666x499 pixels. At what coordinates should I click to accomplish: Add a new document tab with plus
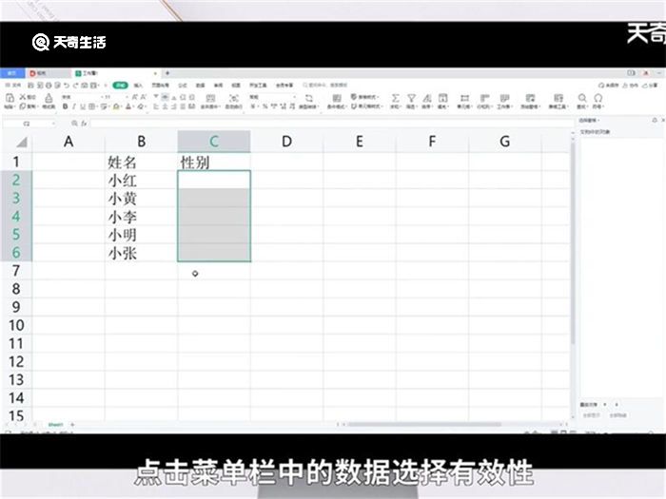click(167, 73)
